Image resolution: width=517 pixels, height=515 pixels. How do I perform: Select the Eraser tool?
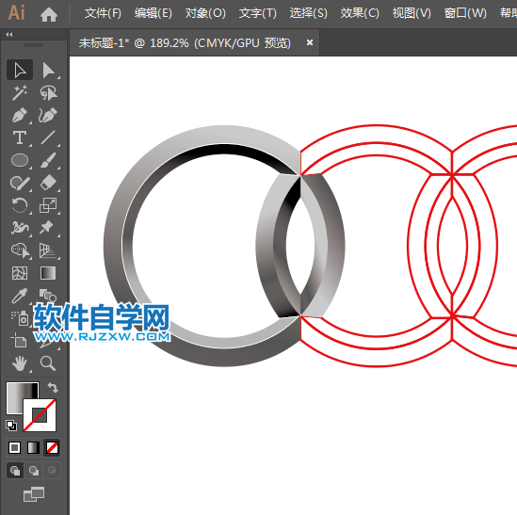(48, 183)
